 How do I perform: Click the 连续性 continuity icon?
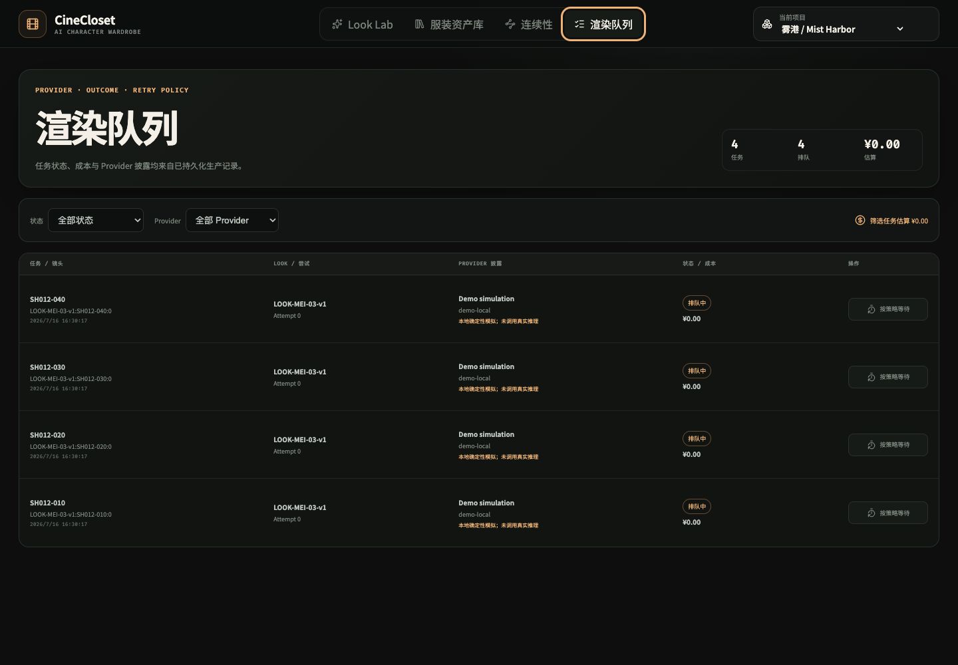coord(510,24)
